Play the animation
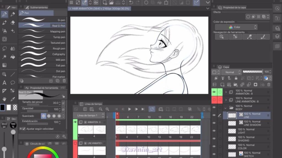 (x=129, y=109)
